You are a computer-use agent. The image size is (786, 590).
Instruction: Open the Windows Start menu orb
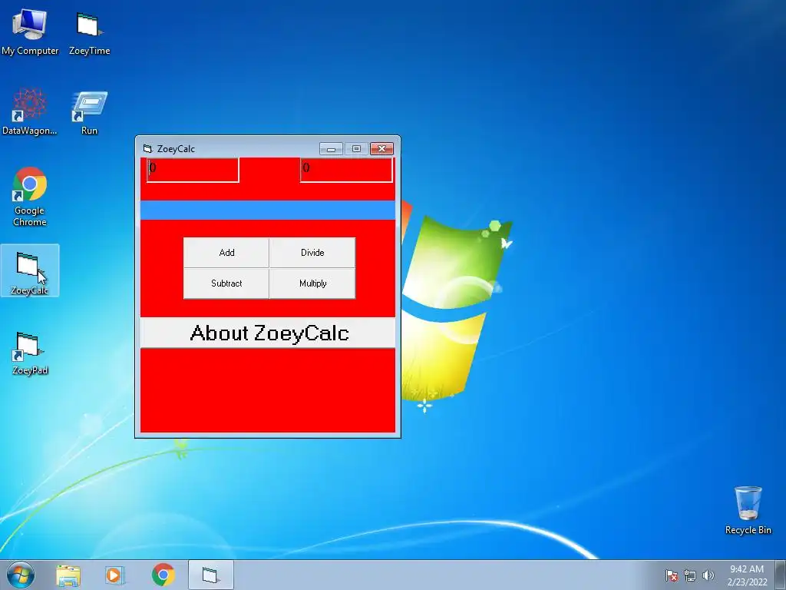click(21, 575)
